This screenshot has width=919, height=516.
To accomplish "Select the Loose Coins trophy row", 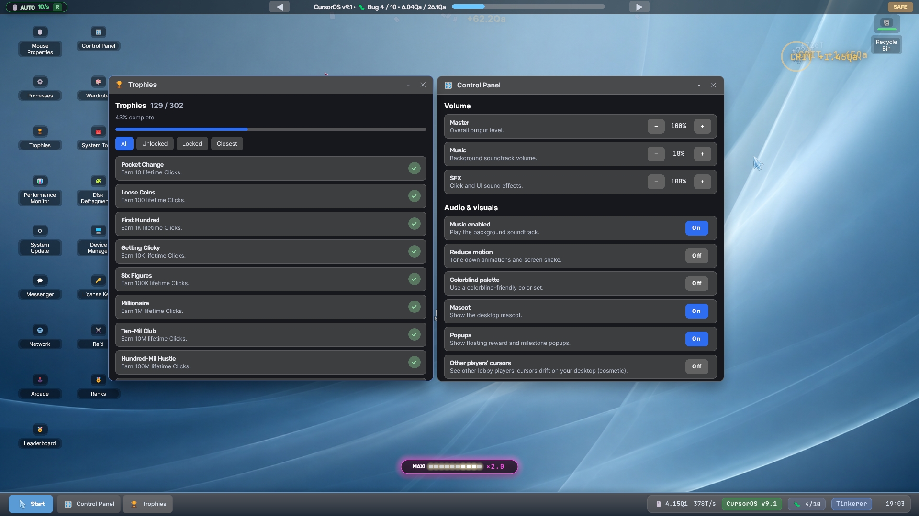I will [x=270, y=196].
